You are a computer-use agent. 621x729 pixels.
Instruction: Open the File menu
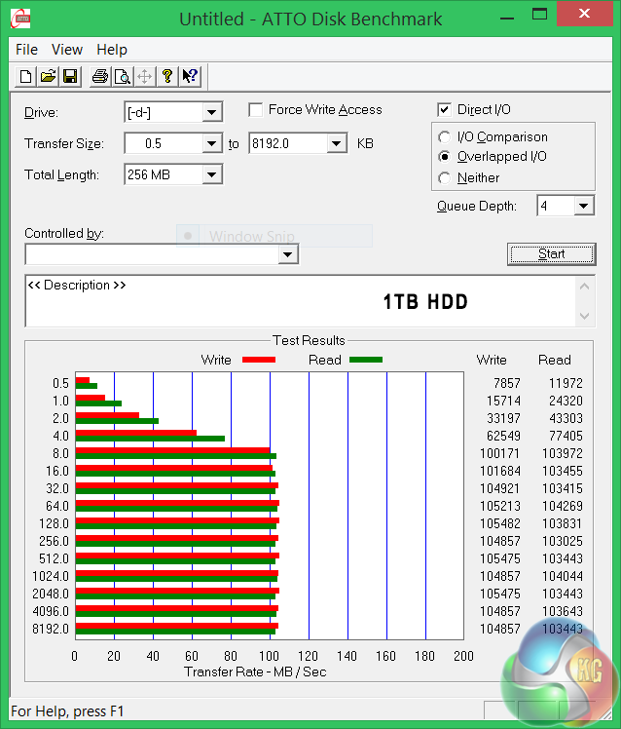coord(27,50)
